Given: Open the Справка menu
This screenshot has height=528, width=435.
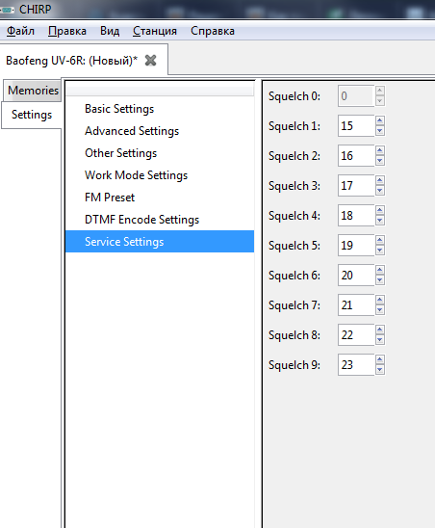Looking at the screenshot, I should pyautogui.click(x=213, y=31).
